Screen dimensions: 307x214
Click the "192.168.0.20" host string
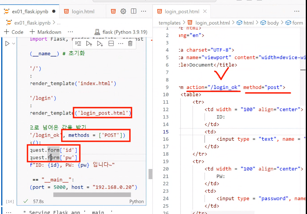point(113,187)
